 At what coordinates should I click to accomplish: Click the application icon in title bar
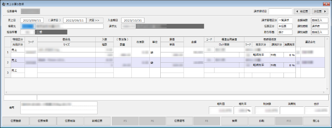(4, 4)
